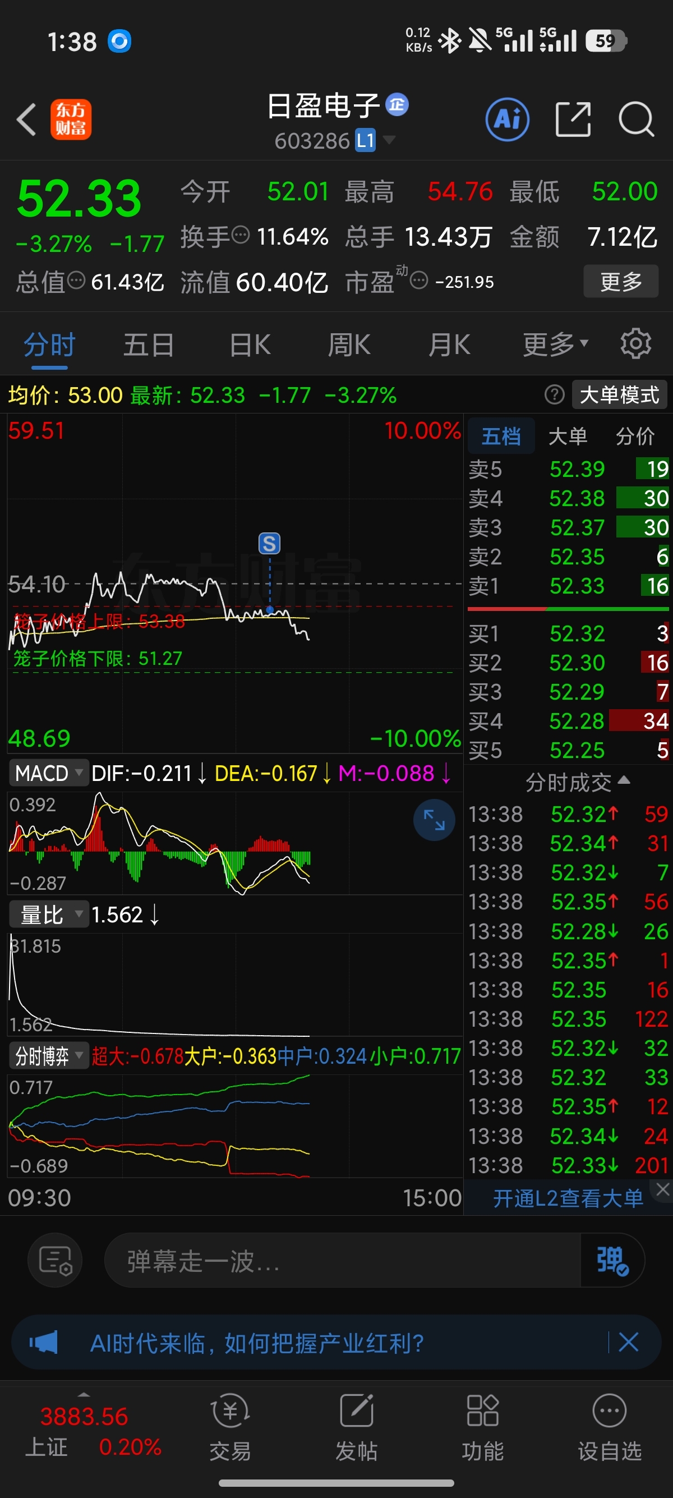
Task: Open the Ai assistant icon
Action: [x=508, y=120]
